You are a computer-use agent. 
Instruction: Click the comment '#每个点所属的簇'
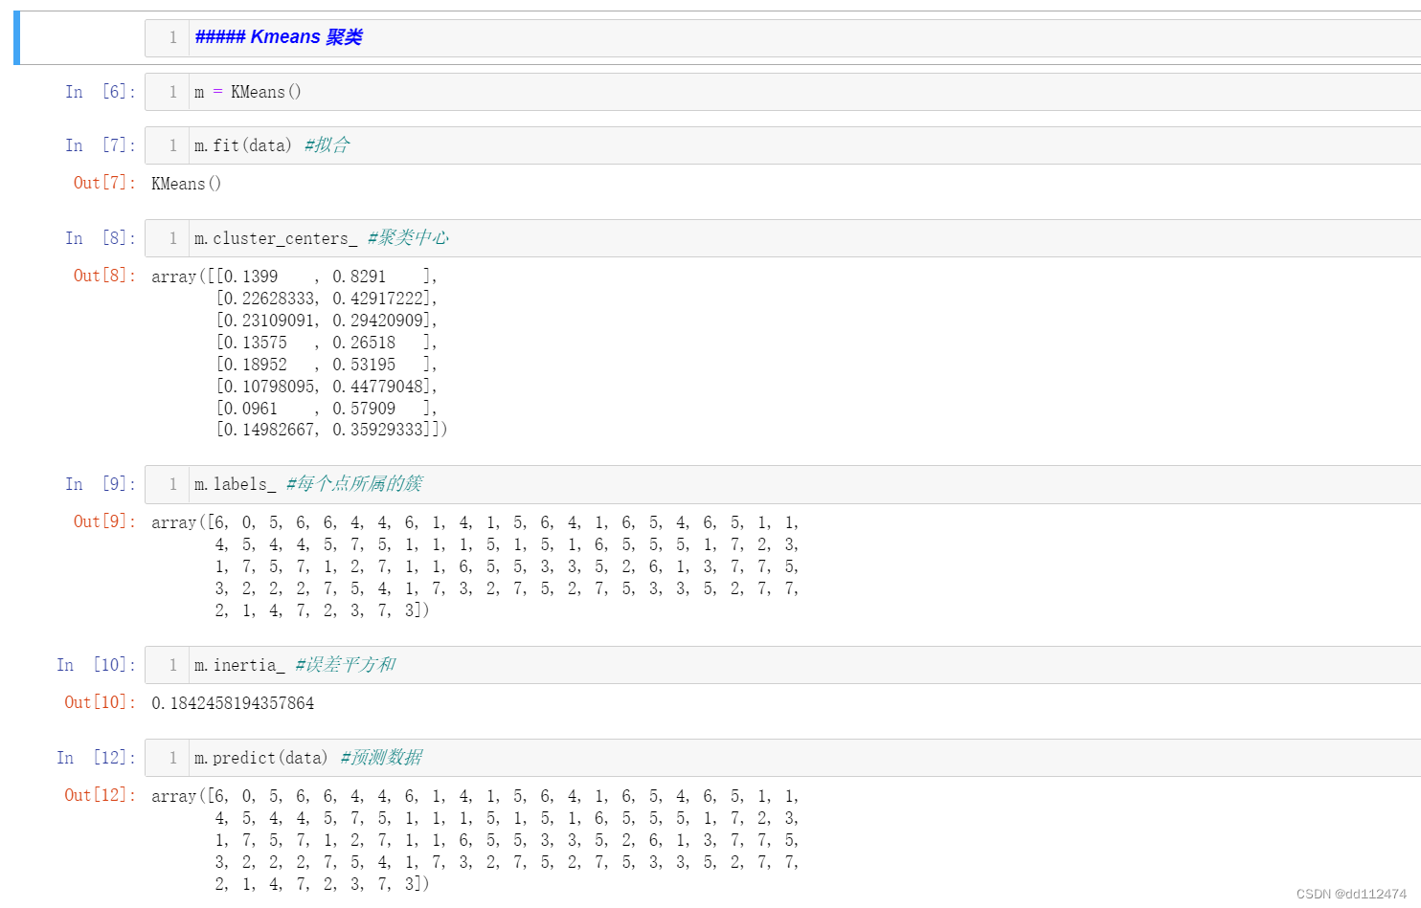coord(354,484)
